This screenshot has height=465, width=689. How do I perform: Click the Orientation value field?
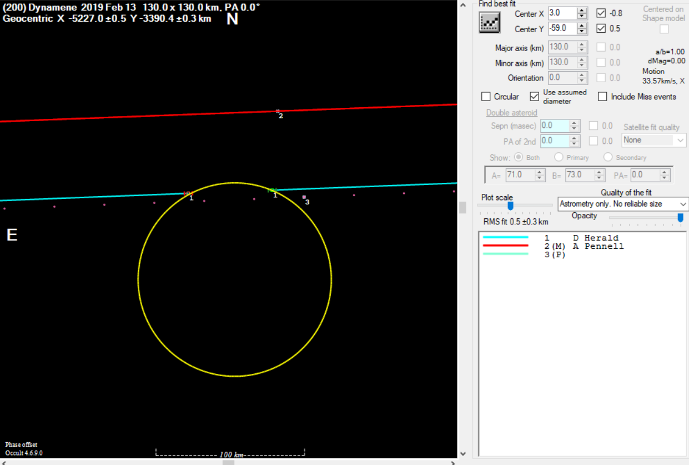[562, 78]
